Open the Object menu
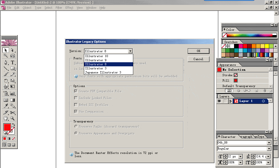279x168 pixels. click(27, 8)
